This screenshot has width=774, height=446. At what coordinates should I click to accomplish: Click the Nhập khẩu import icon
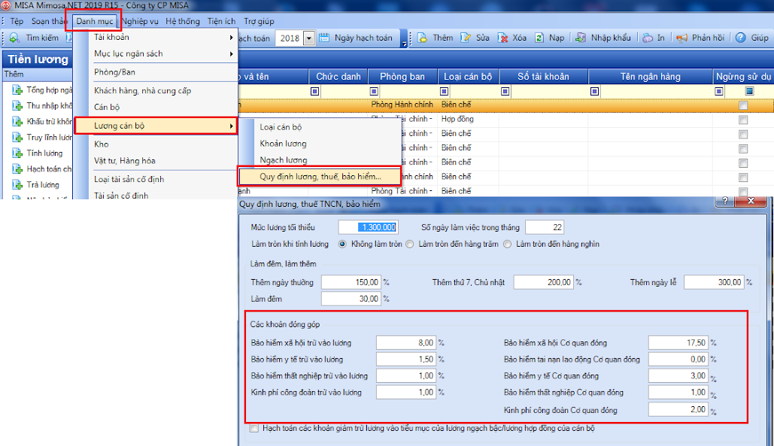click(581, 38)
